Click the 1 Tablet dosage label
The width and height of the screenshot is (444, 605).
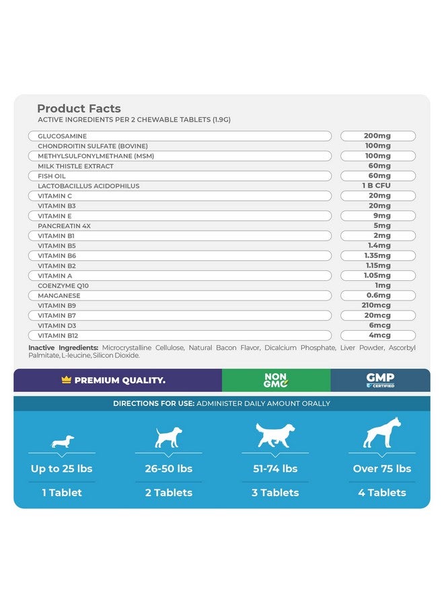(x=62, y=492)
